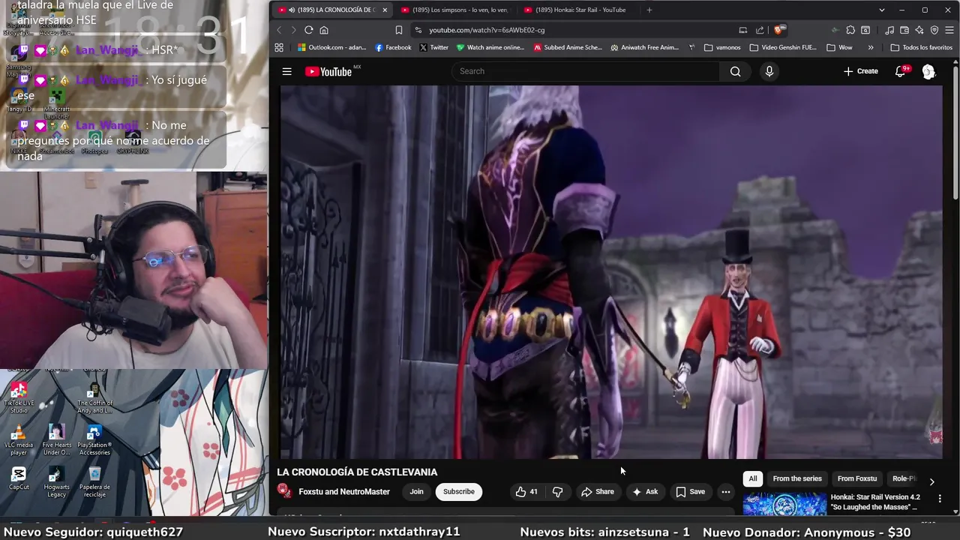Open the CapCut desktop shortcut
This screenshot has width=960, height=540.
(19, 478)
